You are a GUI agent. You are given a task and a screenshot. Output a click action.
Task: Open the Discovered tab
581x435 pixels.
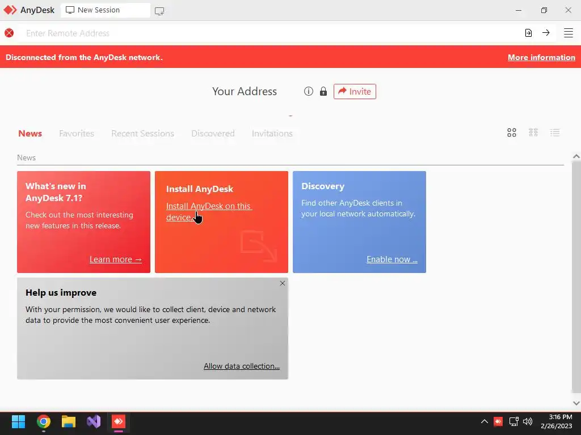coord(213,133)
